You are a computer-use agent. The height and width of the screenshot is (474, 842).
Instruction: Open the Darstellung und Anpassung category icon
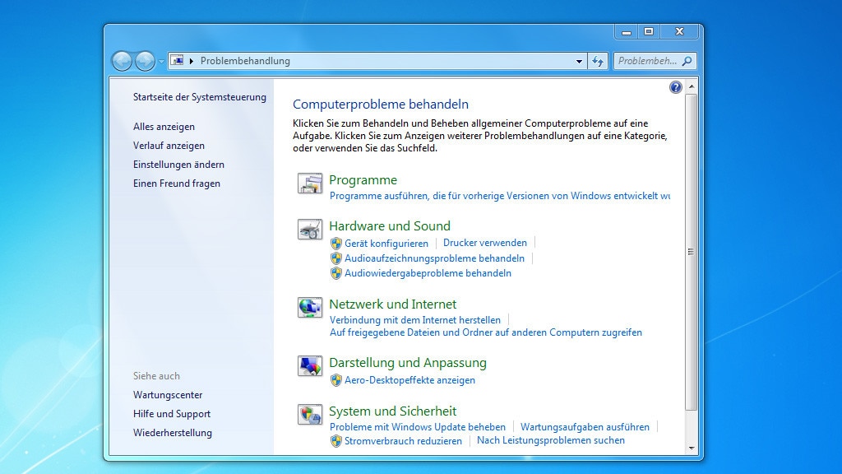310,366
